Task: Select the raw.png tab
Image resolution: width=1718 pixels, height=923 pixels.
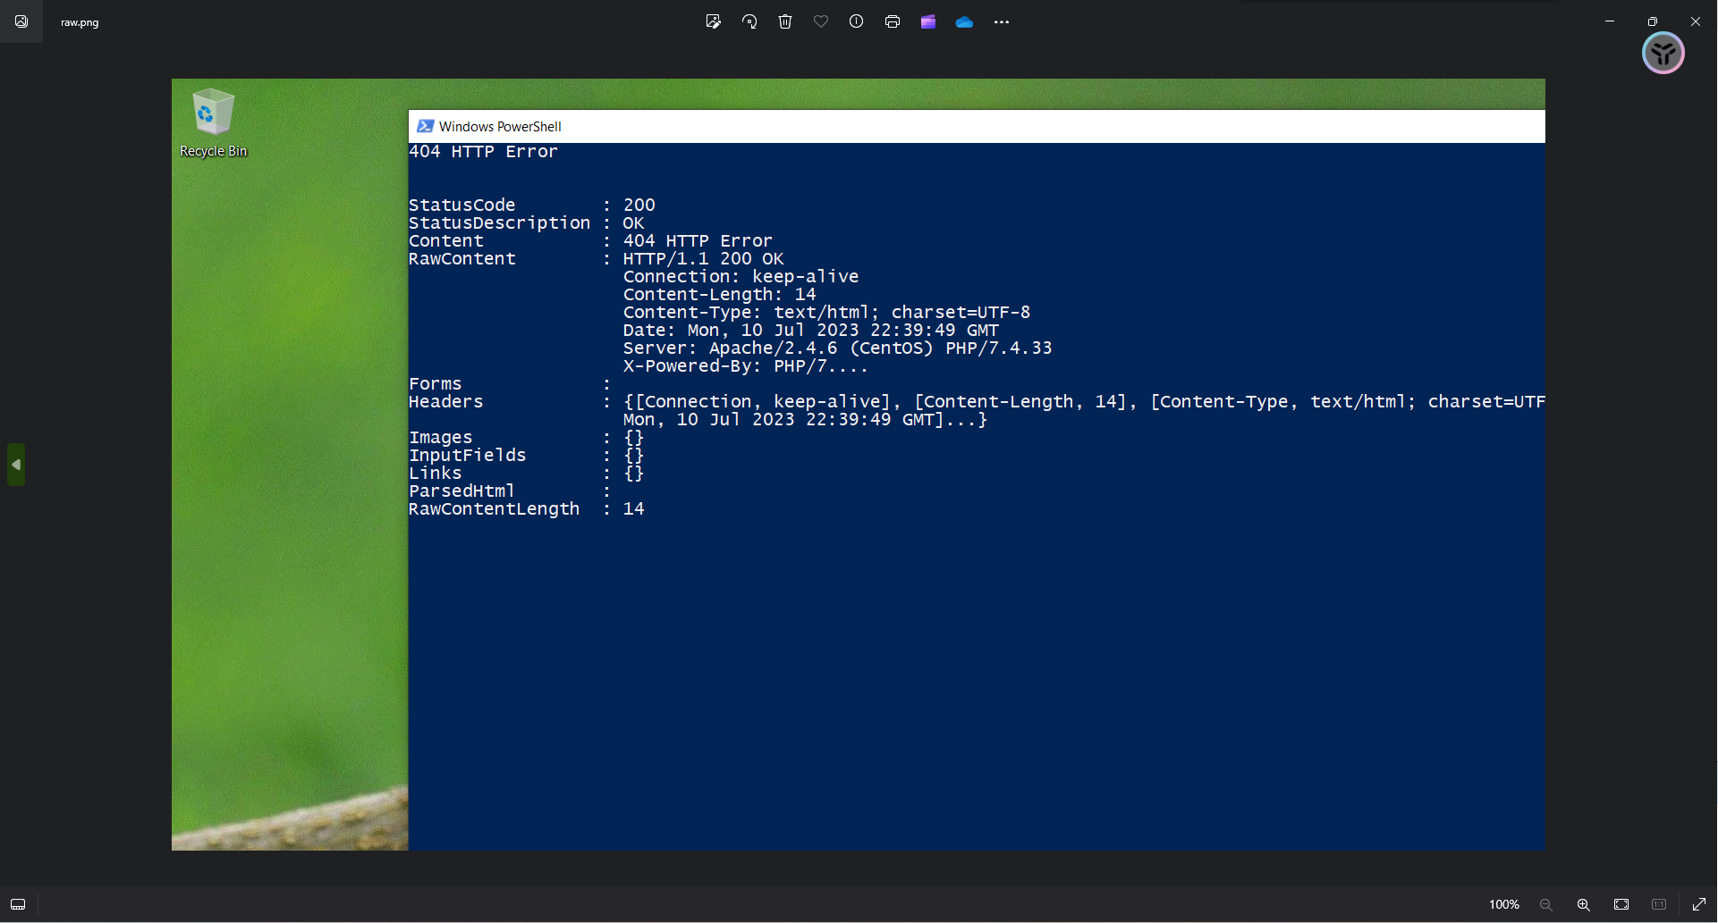Action: tap(79, 21)
